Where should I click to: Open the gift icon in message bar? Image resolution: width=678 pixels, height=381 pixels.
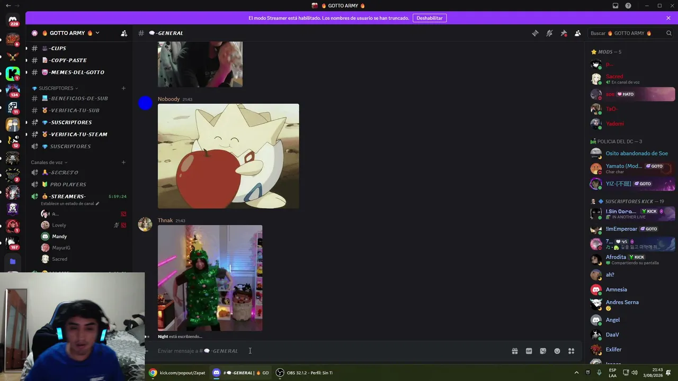coord(514,351)
